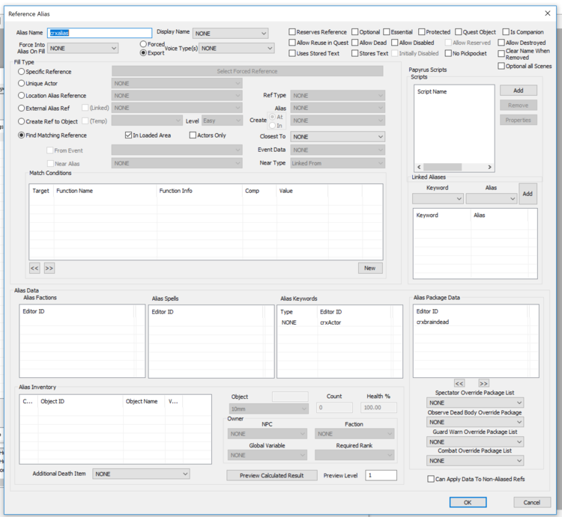The width and height of the screenshot is (562, 517).
Task: Click OK to confirm alias
Action: click(468, 502)
